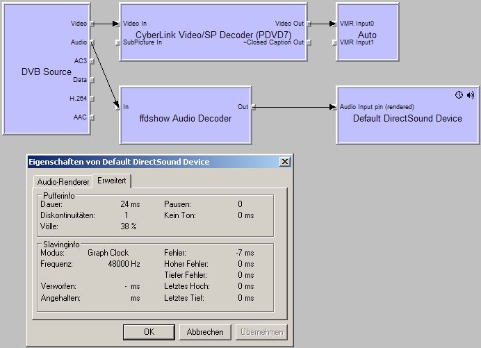Click the Fehler value '-7 ms'
This screenshot has height=348, width=481.
pyautogui.click(x=245, y=253)
